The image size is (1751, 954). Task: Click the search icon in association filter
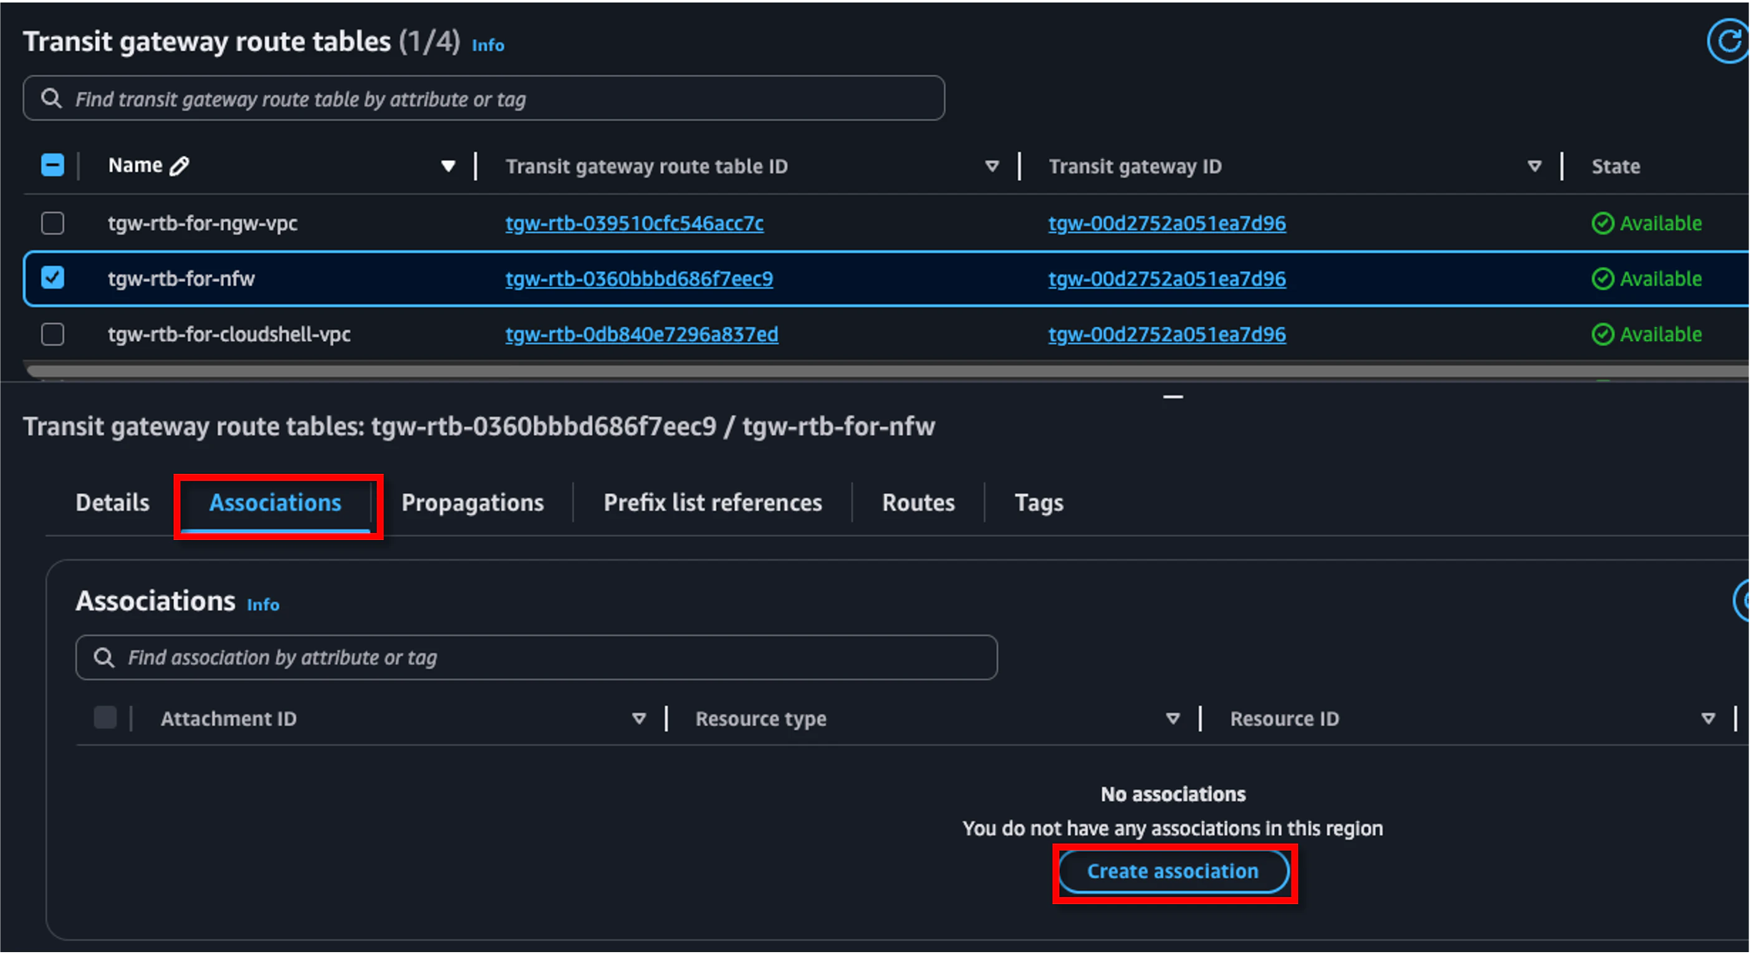tap(104, 658)
